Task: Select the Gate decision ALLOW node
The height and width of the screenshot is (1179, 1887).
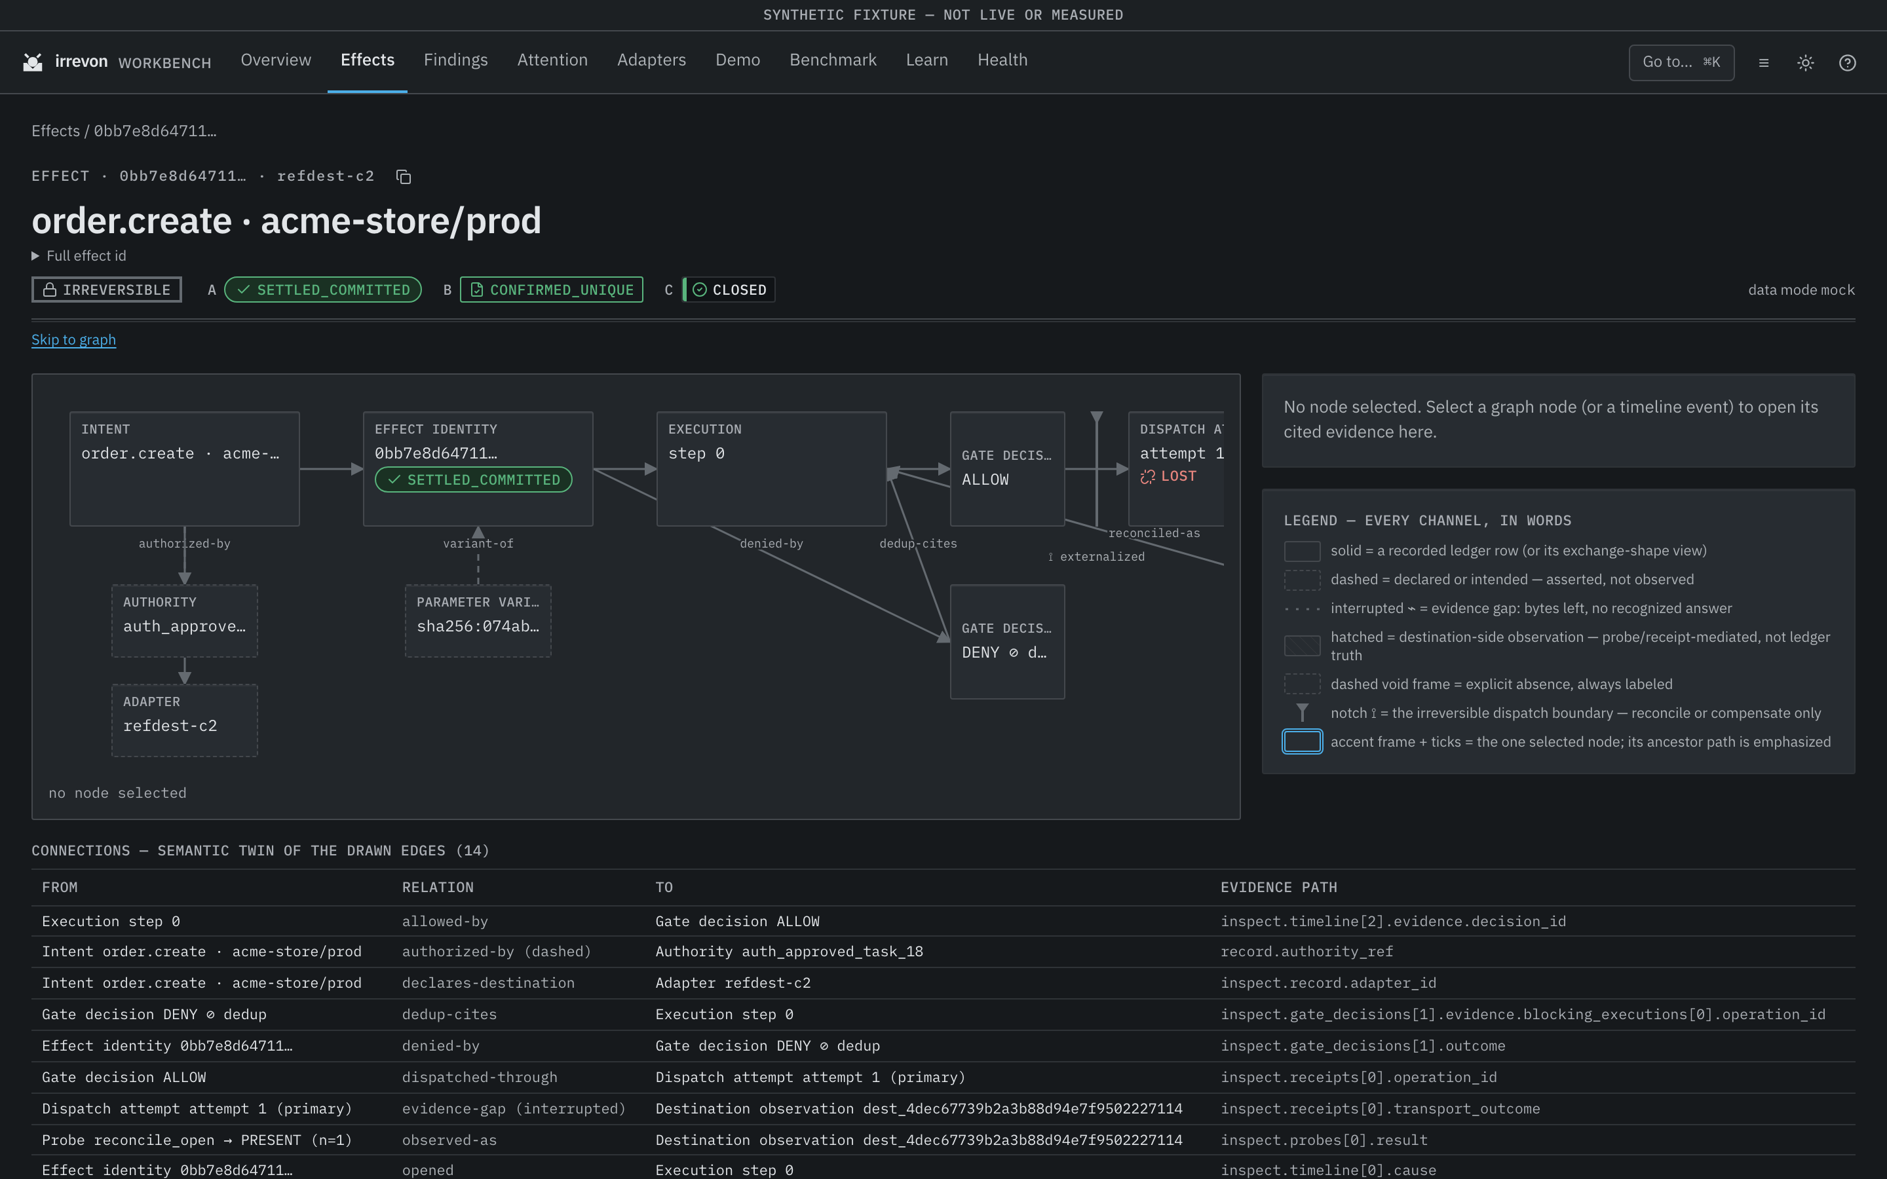Action: pos(1008,468)
